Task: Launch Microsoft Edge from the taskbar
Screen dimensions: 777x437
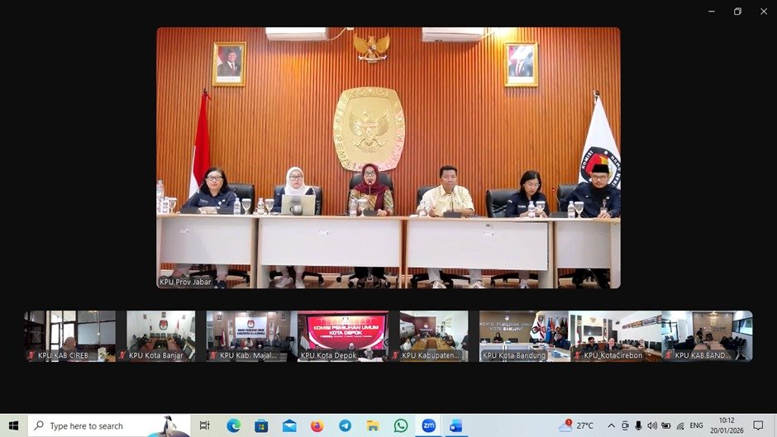Action: [234, 425]
